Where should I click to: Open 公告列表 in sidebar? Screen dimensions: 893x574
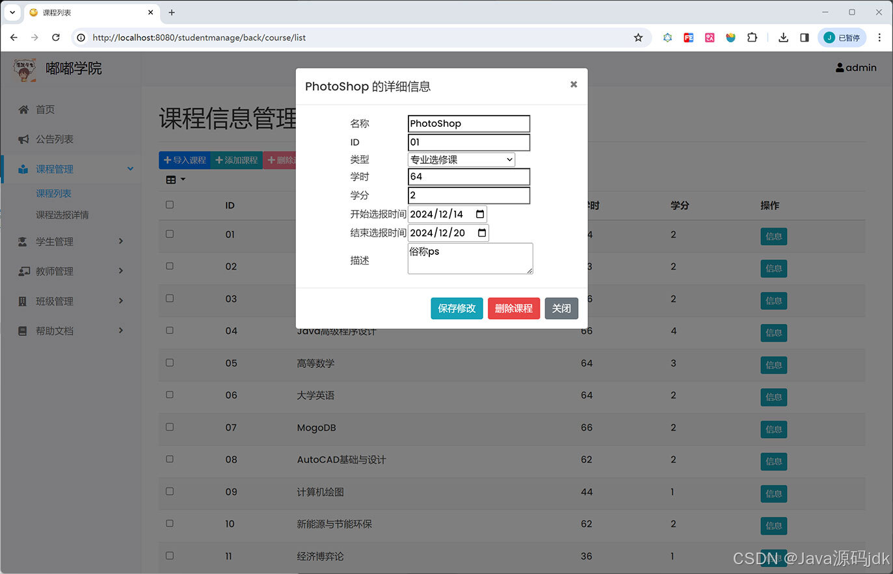55,139
